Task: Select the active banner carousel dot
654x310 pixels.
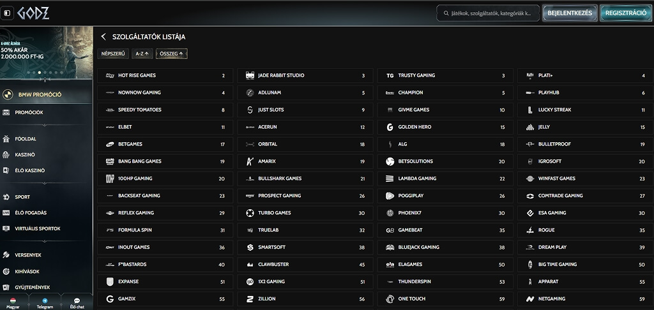Action: 40,73
